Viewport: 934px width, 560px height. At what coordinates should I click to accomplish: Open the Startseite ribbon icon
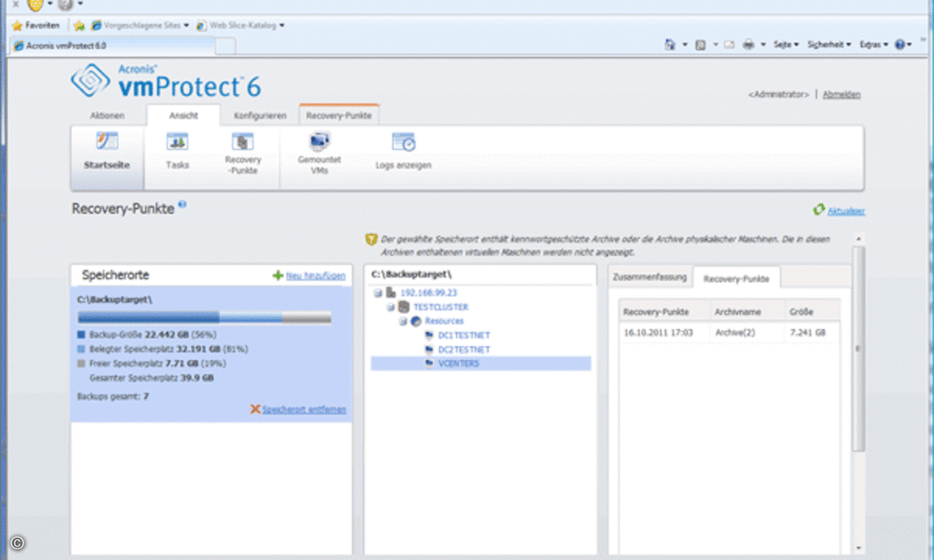click(107, 142)
